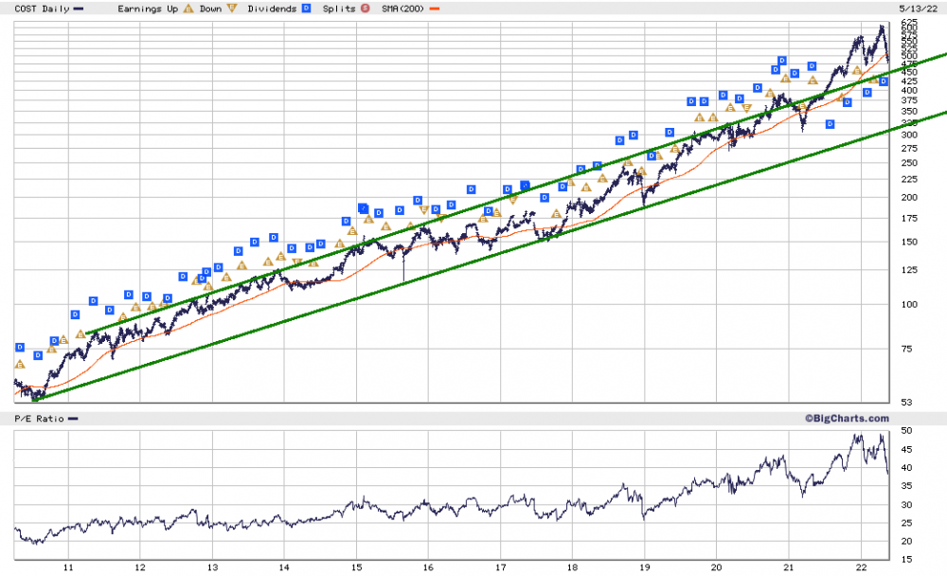
Task: Click year label 16 on the time axis
Action: tap(428, 567)
